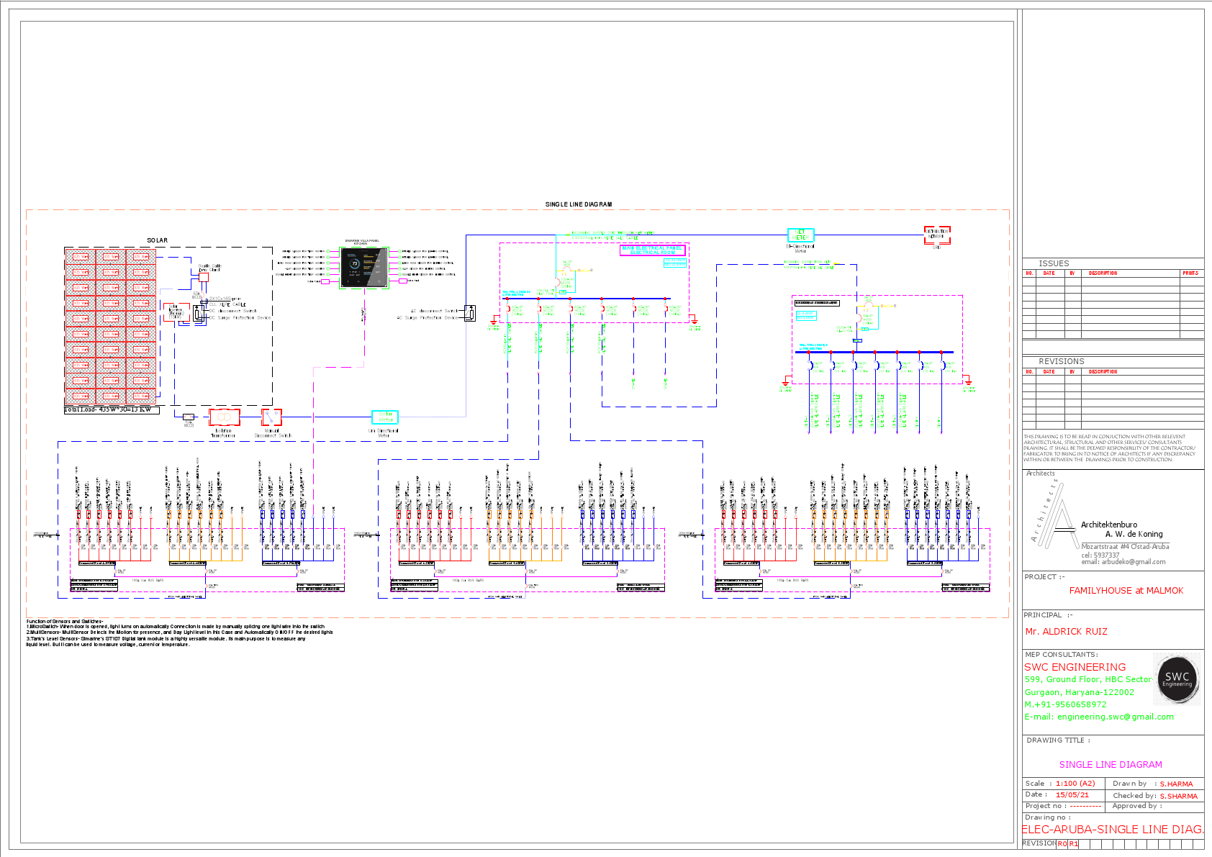Click the Distribution Network Grid symbol
Image resolution: width=1212 pixels, height=857 pixels.
coord(937,235)
